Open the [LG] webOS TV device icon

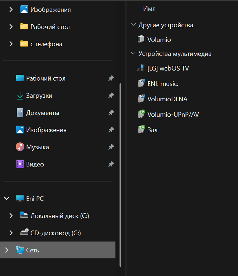click(x=141, y=68)
